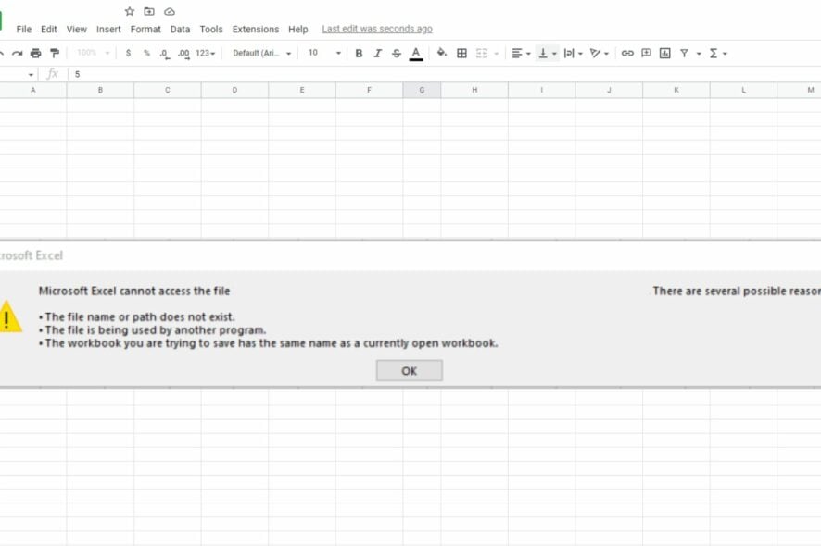Open the functions sigma menu
This screenshot has width=821, height=546.
click(x=718, y=53)
